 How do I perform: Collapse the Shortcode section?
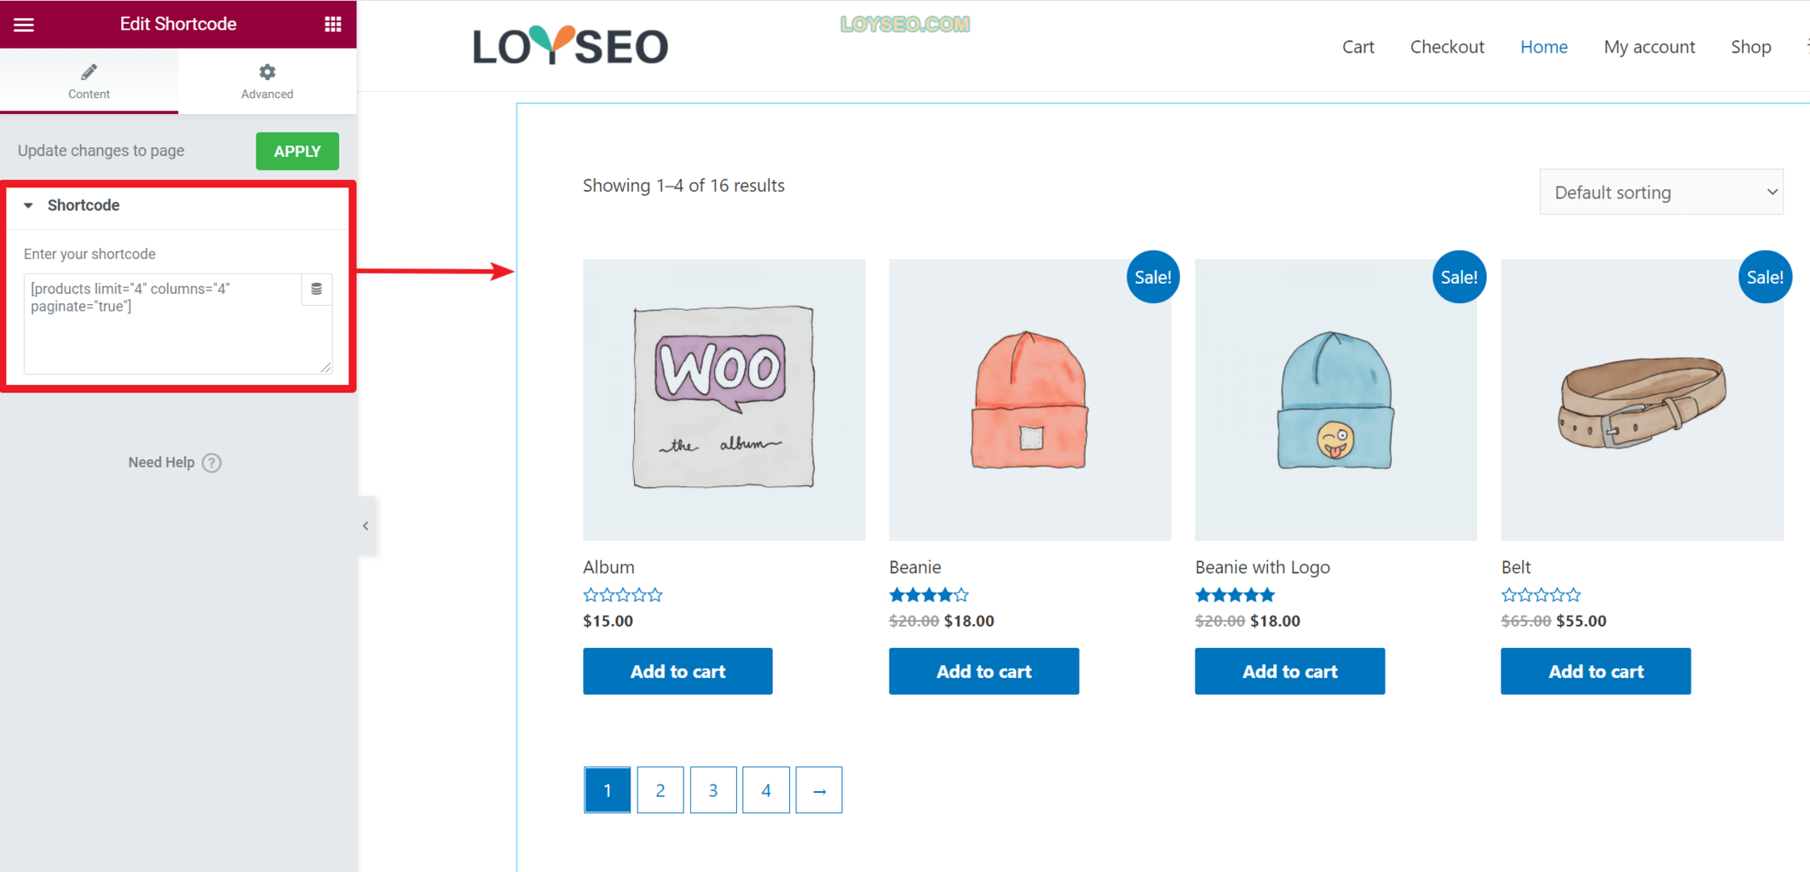28,205
